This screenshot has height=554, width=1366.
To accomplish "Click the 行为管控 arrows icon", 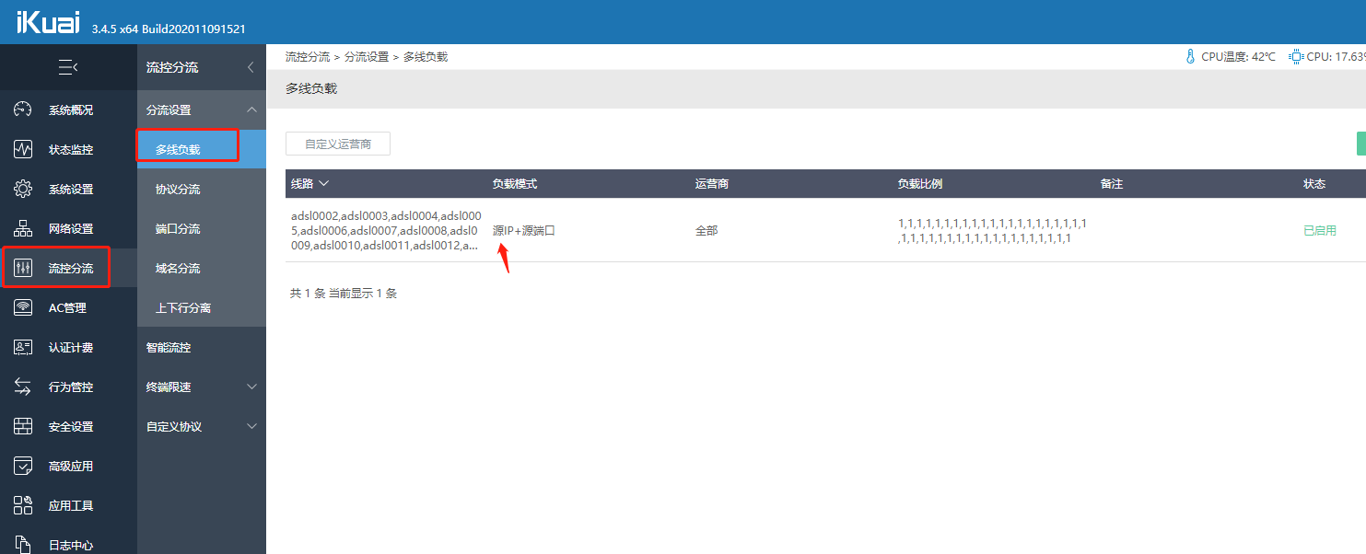I will pos(23,387).
